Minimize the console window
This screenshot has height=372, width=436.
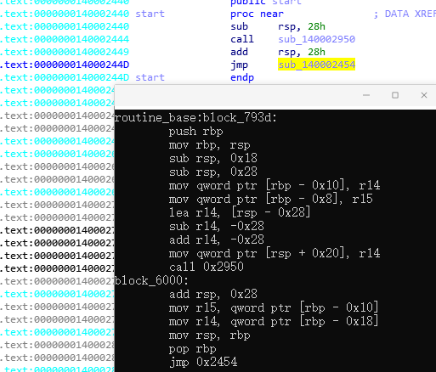point(366,95)
